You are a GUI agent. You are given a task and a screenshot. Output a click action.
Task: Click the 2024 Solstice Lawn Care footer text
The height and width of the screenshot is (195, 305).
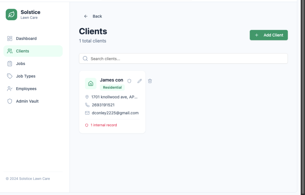[28, 179]
